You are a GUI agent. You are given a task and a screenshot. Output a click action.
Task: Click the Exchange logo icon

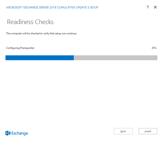click(x=8, y=133)
